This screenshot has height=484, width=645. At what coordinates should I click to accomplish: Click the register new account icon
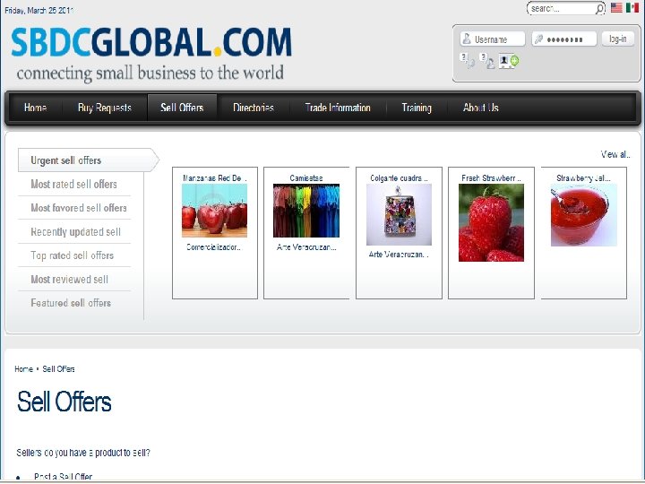click(509, 61)
